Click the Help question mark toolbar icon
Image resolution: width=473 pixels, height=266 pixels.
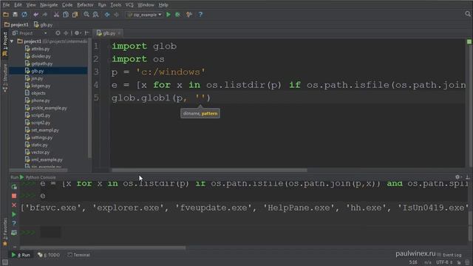(x=200, y=15)
